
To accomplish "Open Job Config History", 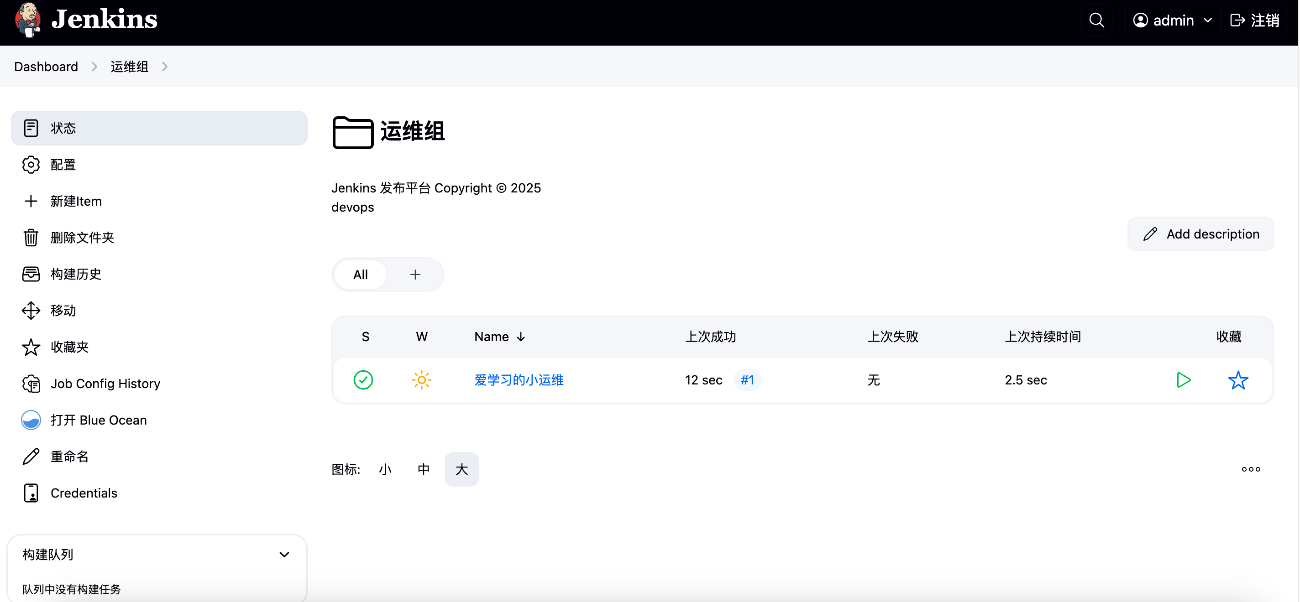I will 105,384.
